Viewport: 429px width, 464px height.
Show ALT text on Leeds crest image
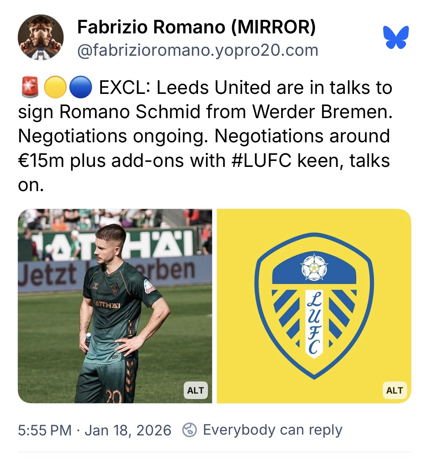(x=395, y=391)
